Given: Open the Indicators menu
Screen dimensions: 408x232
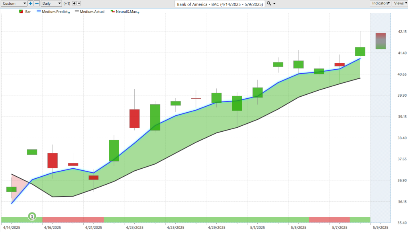Looking at the screenshot, I should 380,3.
